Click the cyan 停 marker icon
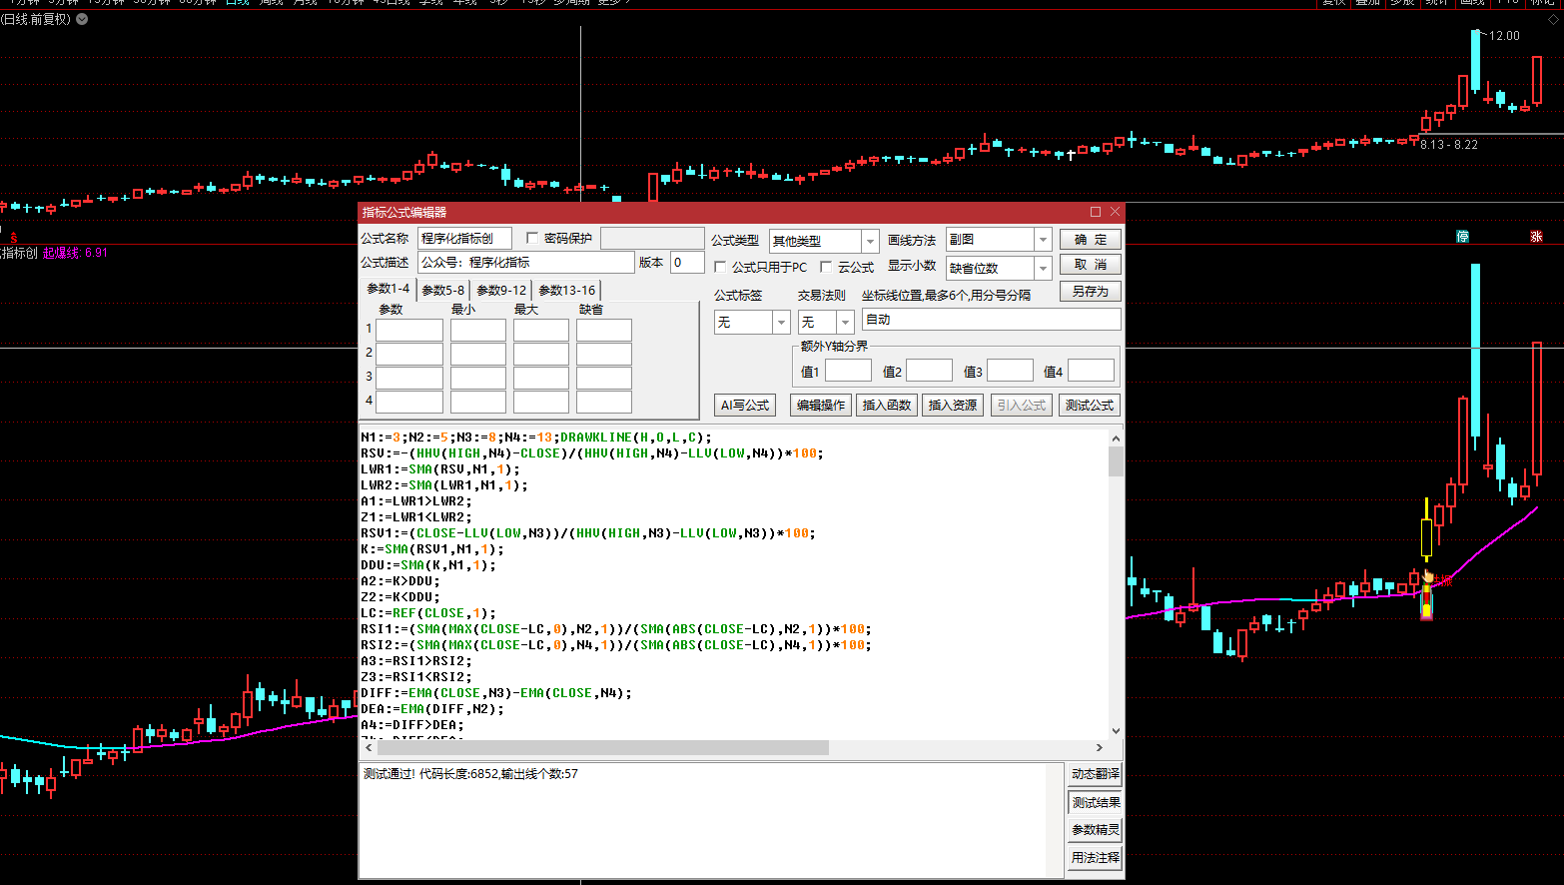This screenshot has width=1564, height=885. (x=1462, y=237)
